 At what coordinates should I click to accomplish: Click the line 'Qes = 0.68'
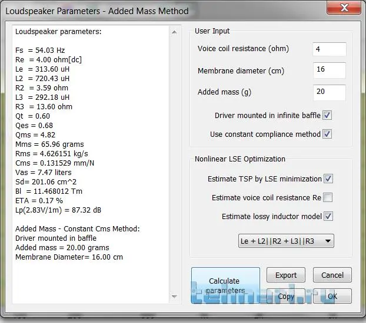click(x=34, y=125)
